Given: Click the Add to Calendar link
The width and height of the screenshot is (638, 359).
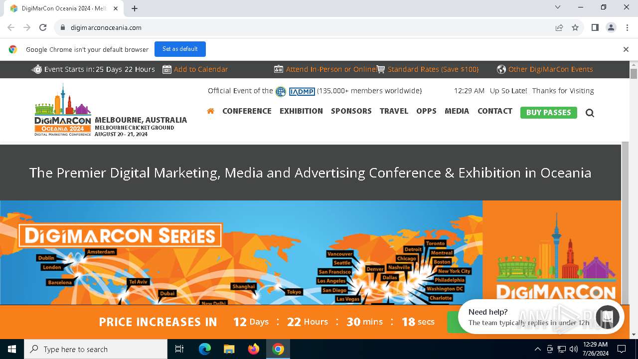Looking at the screenshot, I should click(201, 69).
